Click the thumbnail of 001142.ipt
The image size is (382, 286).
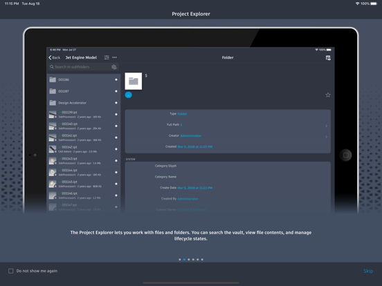[53, 149]
